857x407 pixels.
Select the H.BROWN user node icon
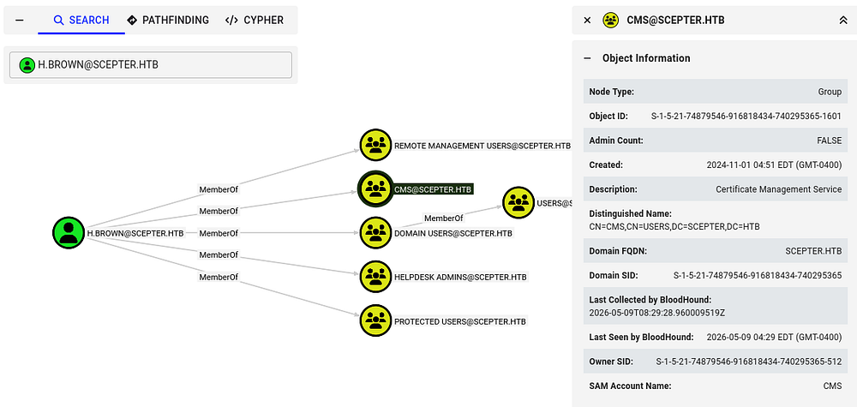pos(69,233)
